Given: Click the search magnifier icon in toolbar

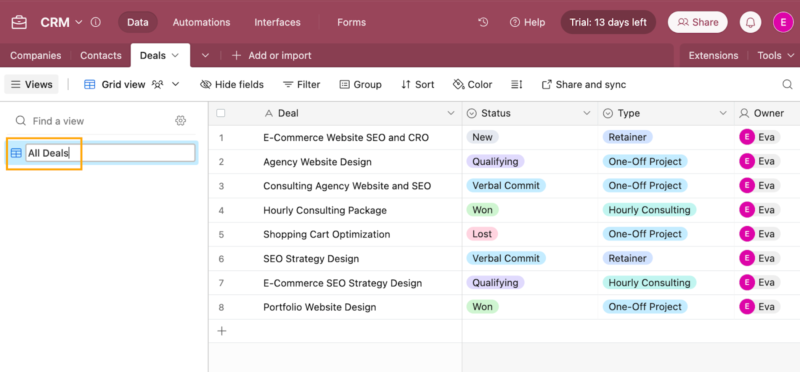Looking at the screenshot, I should [787, 84].
